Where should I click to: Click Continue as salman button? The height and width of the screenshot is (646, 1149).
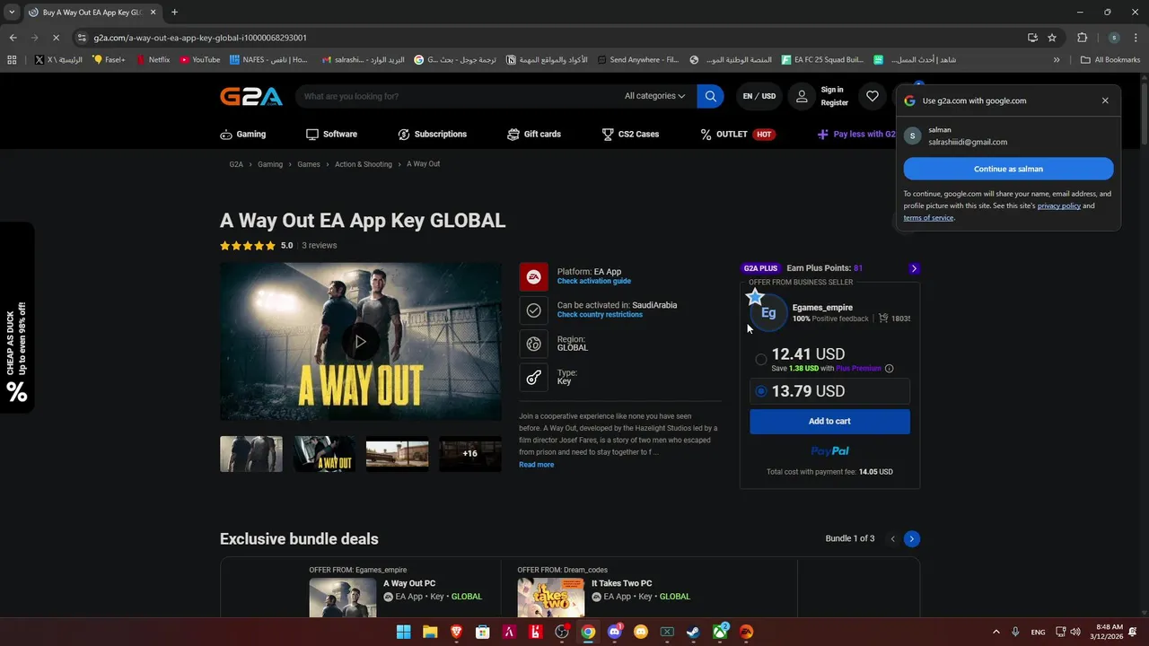1008,169
